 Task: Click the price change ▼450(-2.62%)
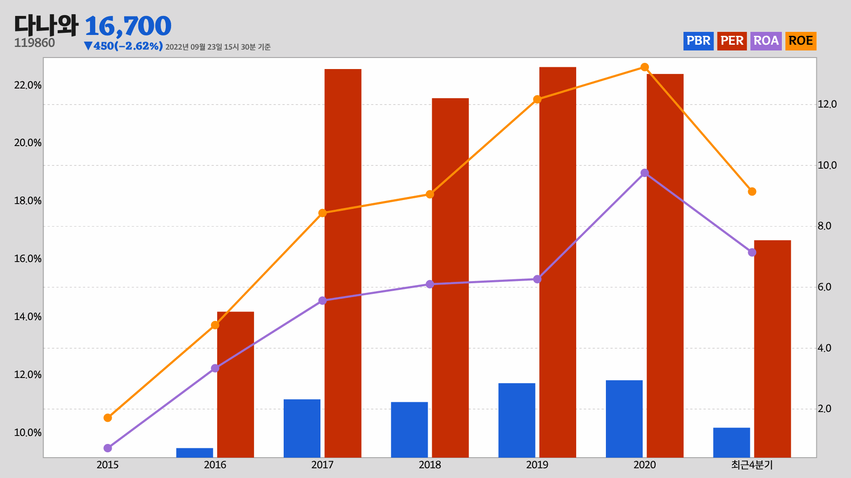[x=123, y=46]
